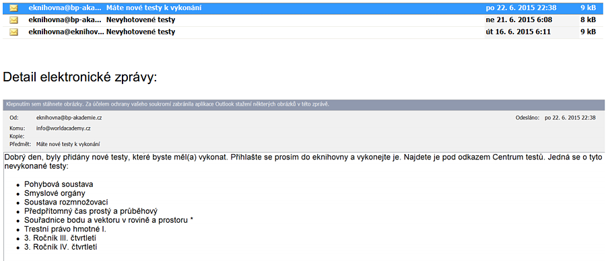Click the 9 kB size of first message
This screenshot has height=261, width=606.
click(588, 7)
